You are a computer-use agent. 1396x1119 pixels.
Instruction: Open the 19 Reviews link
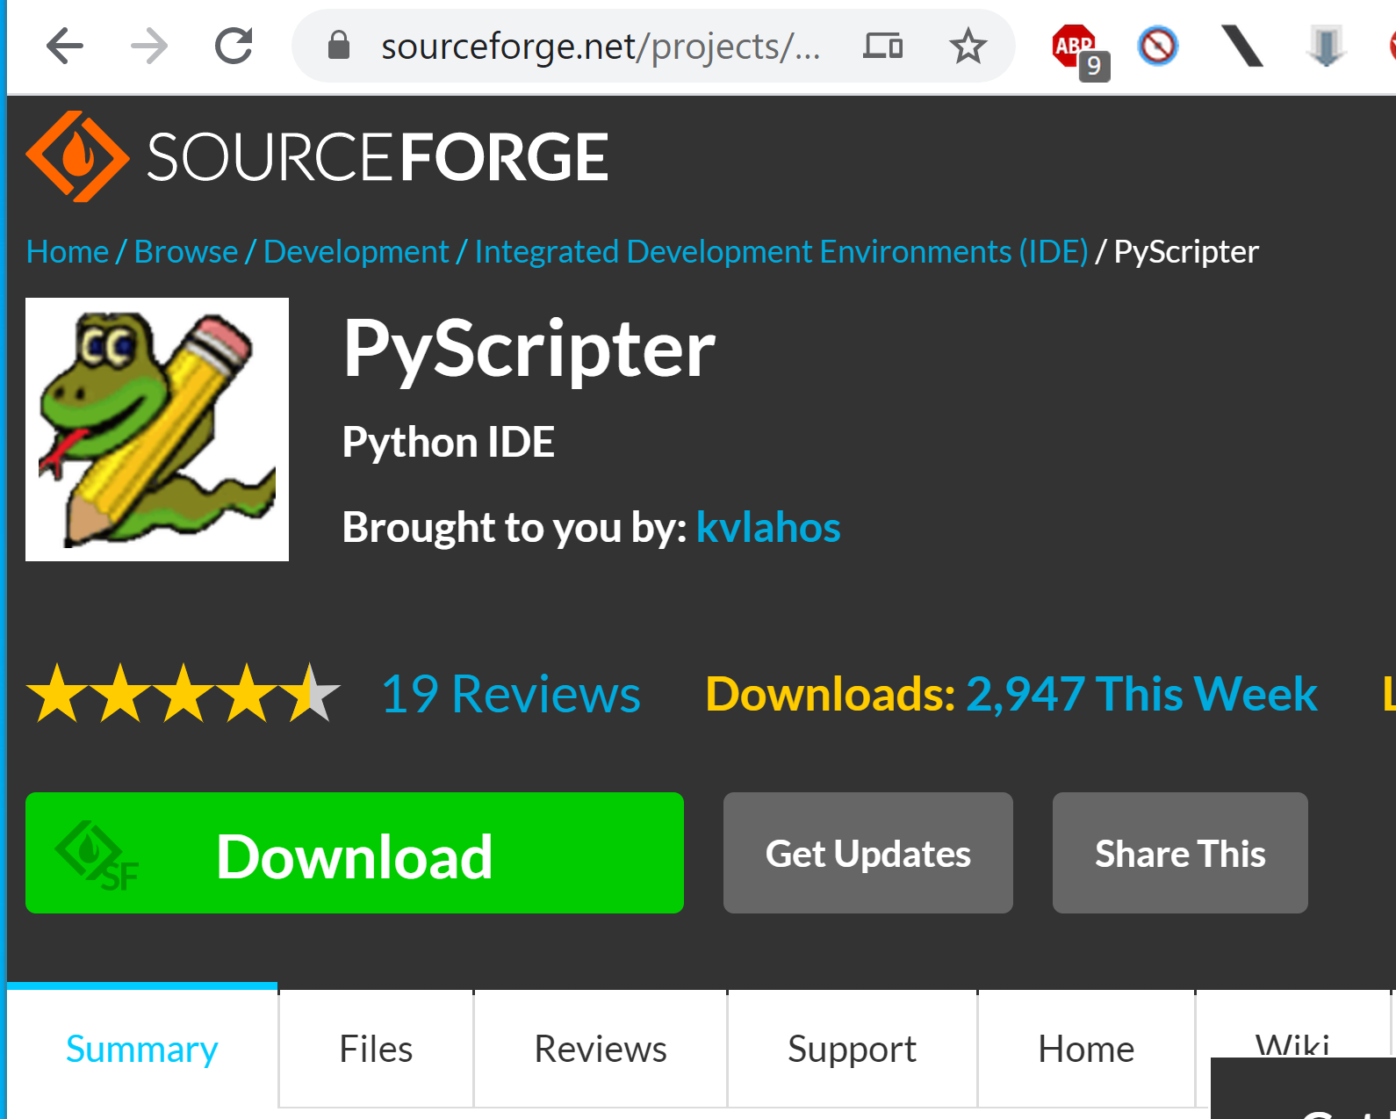(511, 694)
